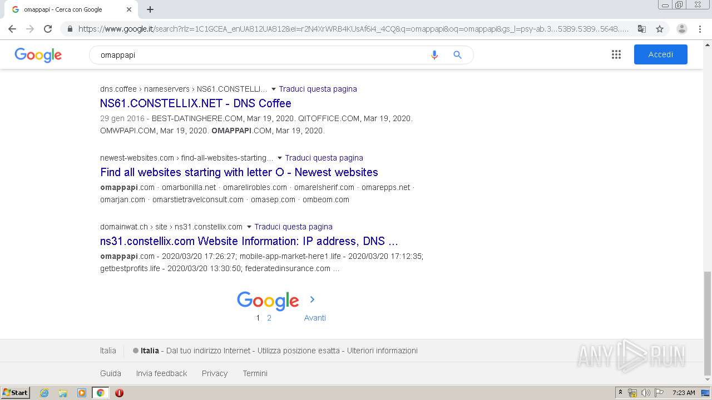Open the volume control in system tray
The height and width of the screenshot is (400, 712).
click(646, 393)
